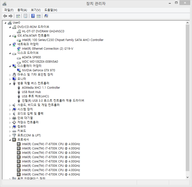192x187 pixels.
Task: Click the NVIDIA GeForce GTX 970 icon
Action: click(19, 70)
